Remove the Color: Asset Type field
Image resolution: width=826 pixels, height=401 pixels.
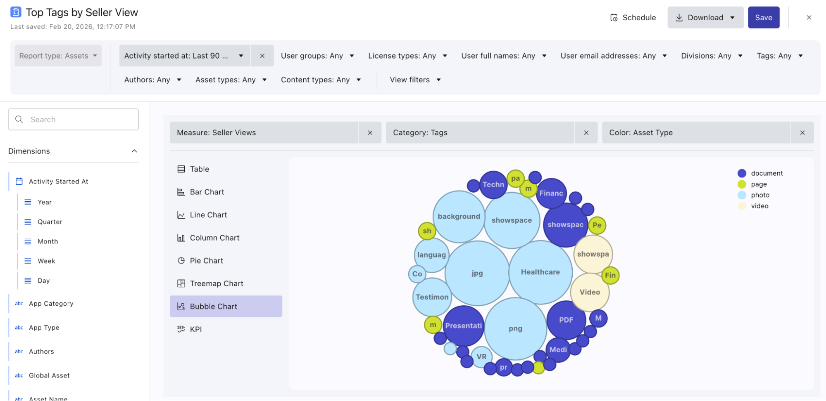pos(802,132)
